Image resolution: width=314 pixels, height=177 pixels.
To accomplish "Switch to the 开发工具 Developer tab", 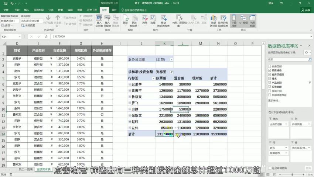I will point(92,10).
